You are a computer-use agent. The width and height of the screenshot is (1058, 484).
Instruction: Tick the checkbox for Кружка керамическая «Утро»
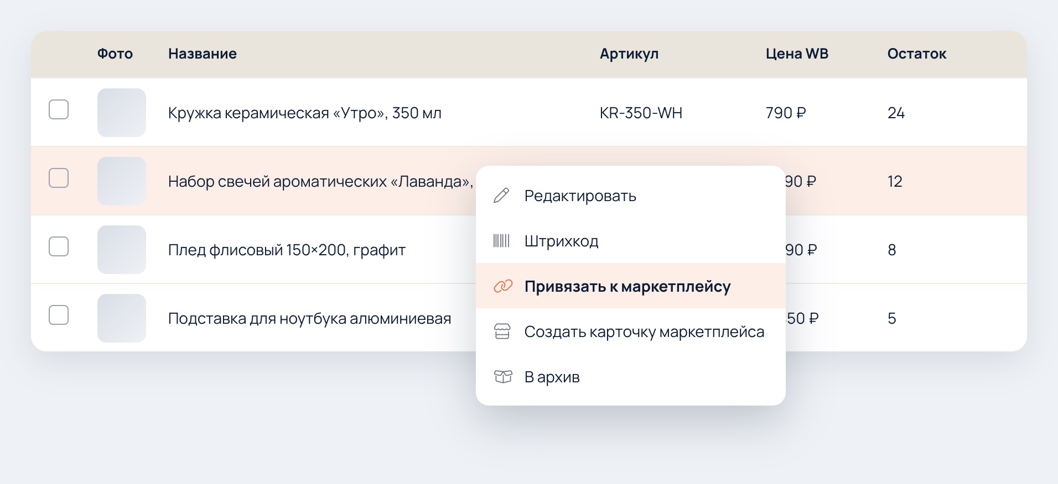tap(59, 109)
